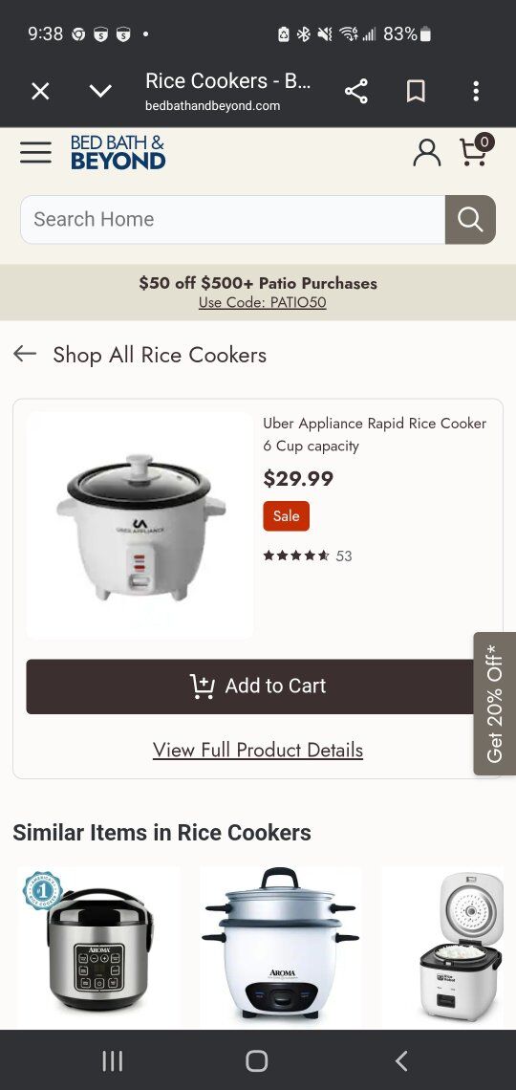
Task: Add the Uber Appliance cooker to cart
Action: pyautogui.click(x=258, y=687)
